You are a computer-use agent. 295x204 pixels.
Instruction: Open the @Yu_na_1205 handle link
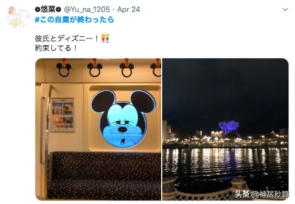[87, 9]
